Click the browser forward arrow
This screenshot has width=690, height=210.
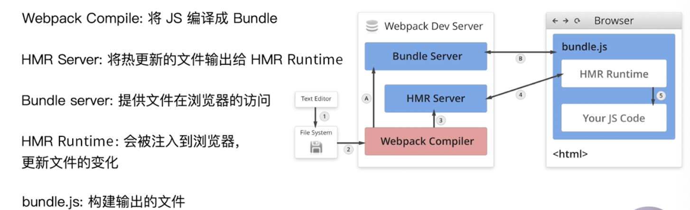(x=566, y=21)
